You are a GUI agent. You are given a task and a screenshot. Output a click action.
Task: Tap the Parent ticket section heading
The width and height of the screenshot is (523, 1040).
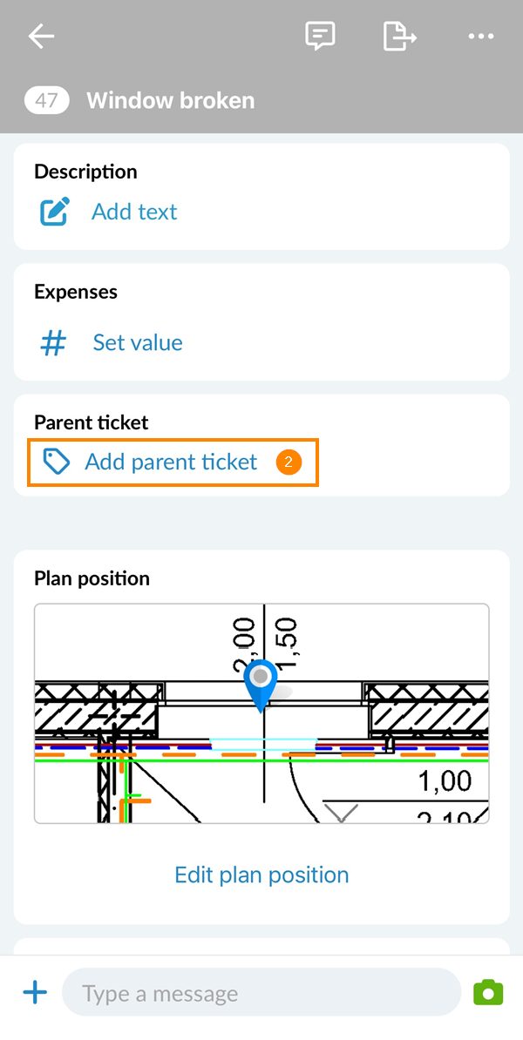92,422
